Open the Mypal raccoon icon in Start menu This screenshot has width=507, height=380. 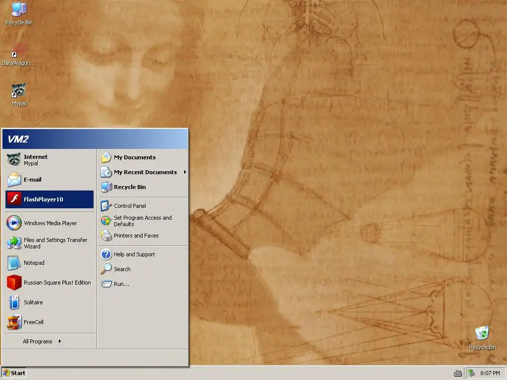click(14, 159)
